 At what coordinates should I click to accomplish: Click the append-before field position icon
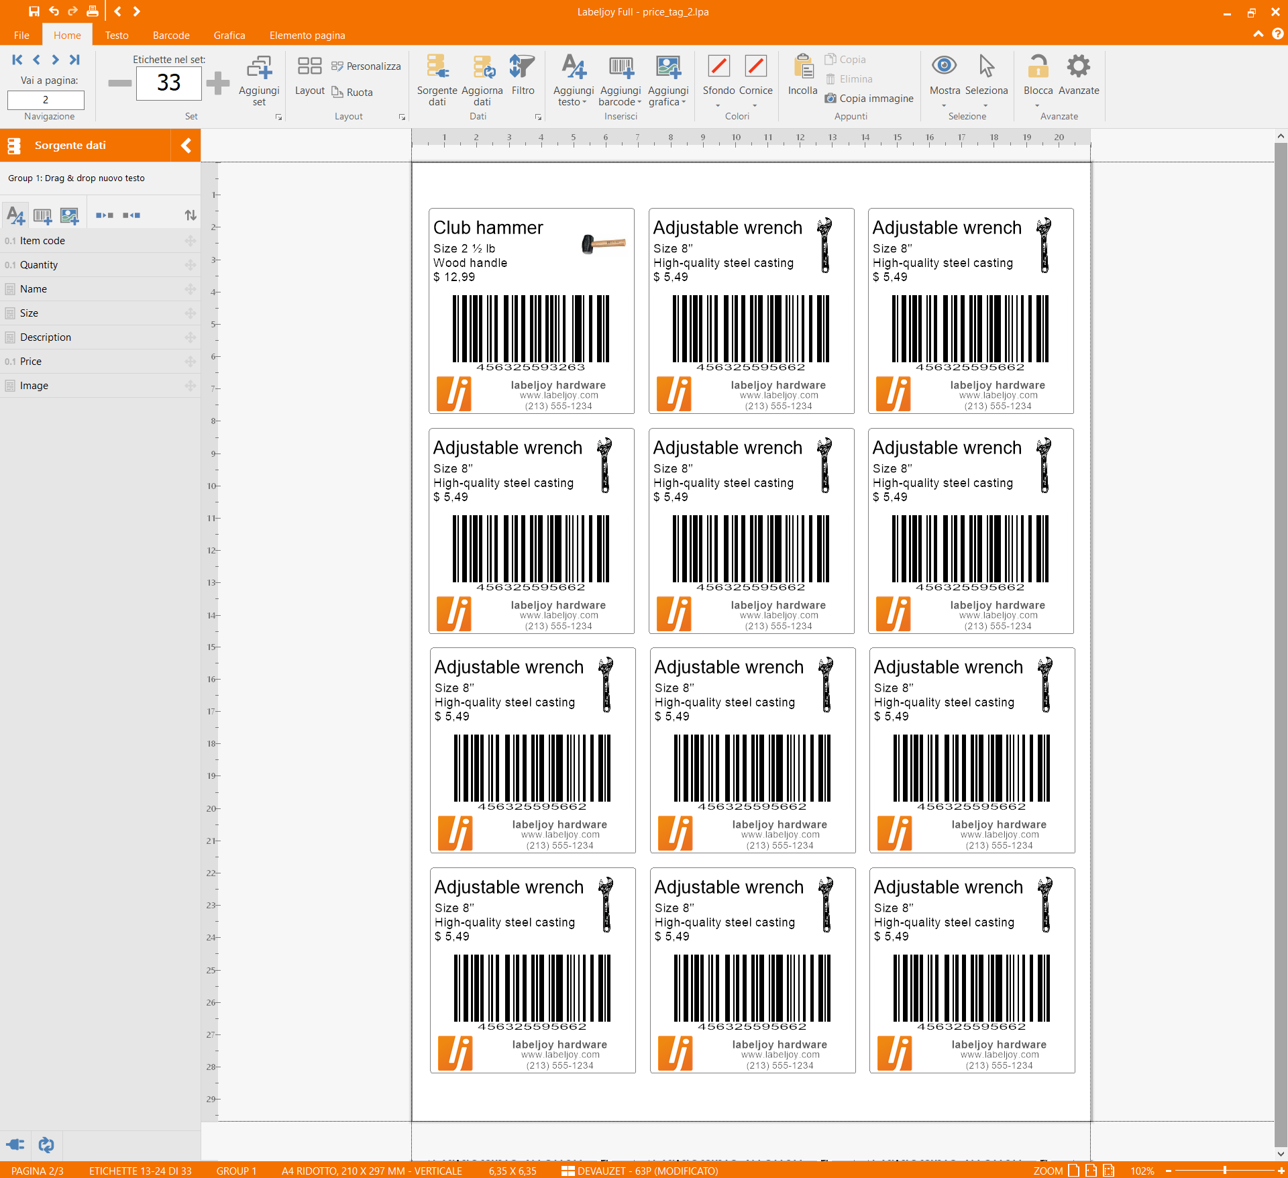pos(131,215)
